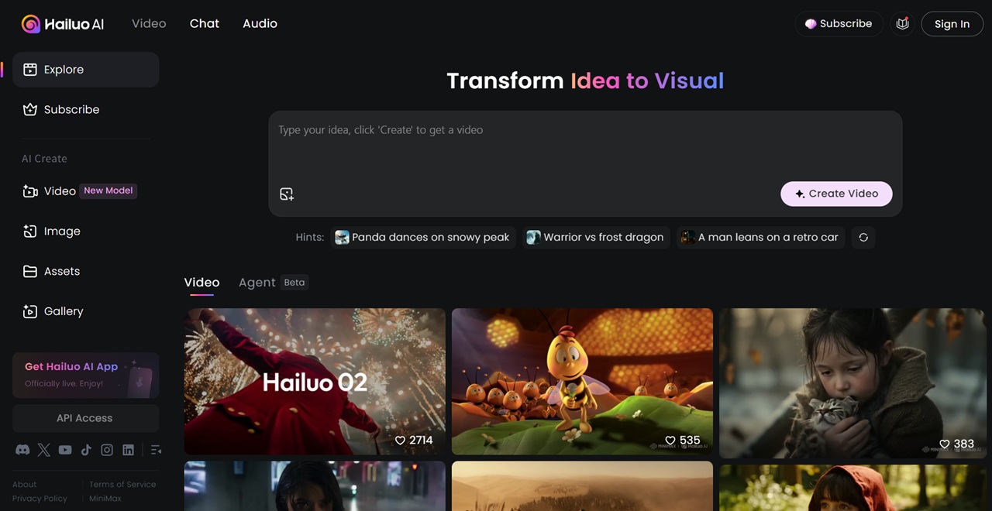Select the Agent Beta tab
Viewport: 992px width, 511px height.
point(273,283)
